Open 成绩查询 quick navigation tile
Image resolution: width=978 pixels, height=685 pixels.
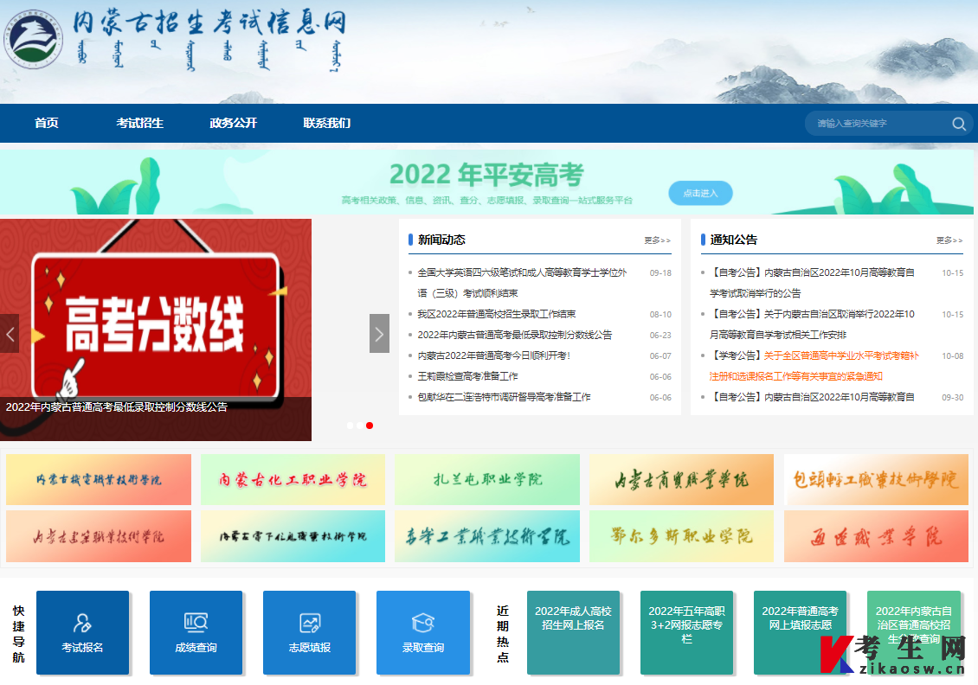(196, 632)
